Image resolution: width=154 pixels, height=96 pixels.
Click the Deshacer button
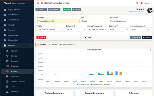pos(136,37)
